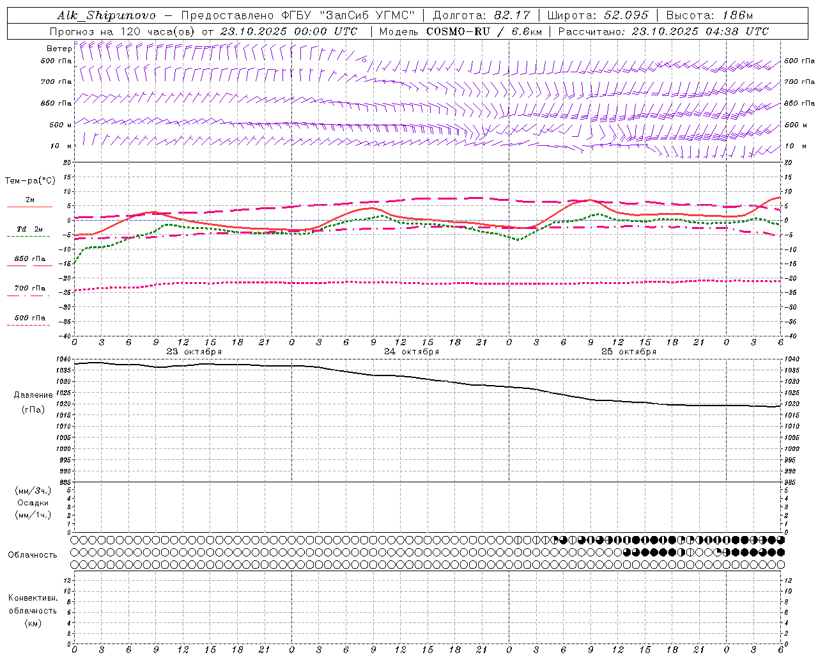The image size is (818, 655).
Task: Click the "24 октября" date label
Action: click(x=412, y=352)
